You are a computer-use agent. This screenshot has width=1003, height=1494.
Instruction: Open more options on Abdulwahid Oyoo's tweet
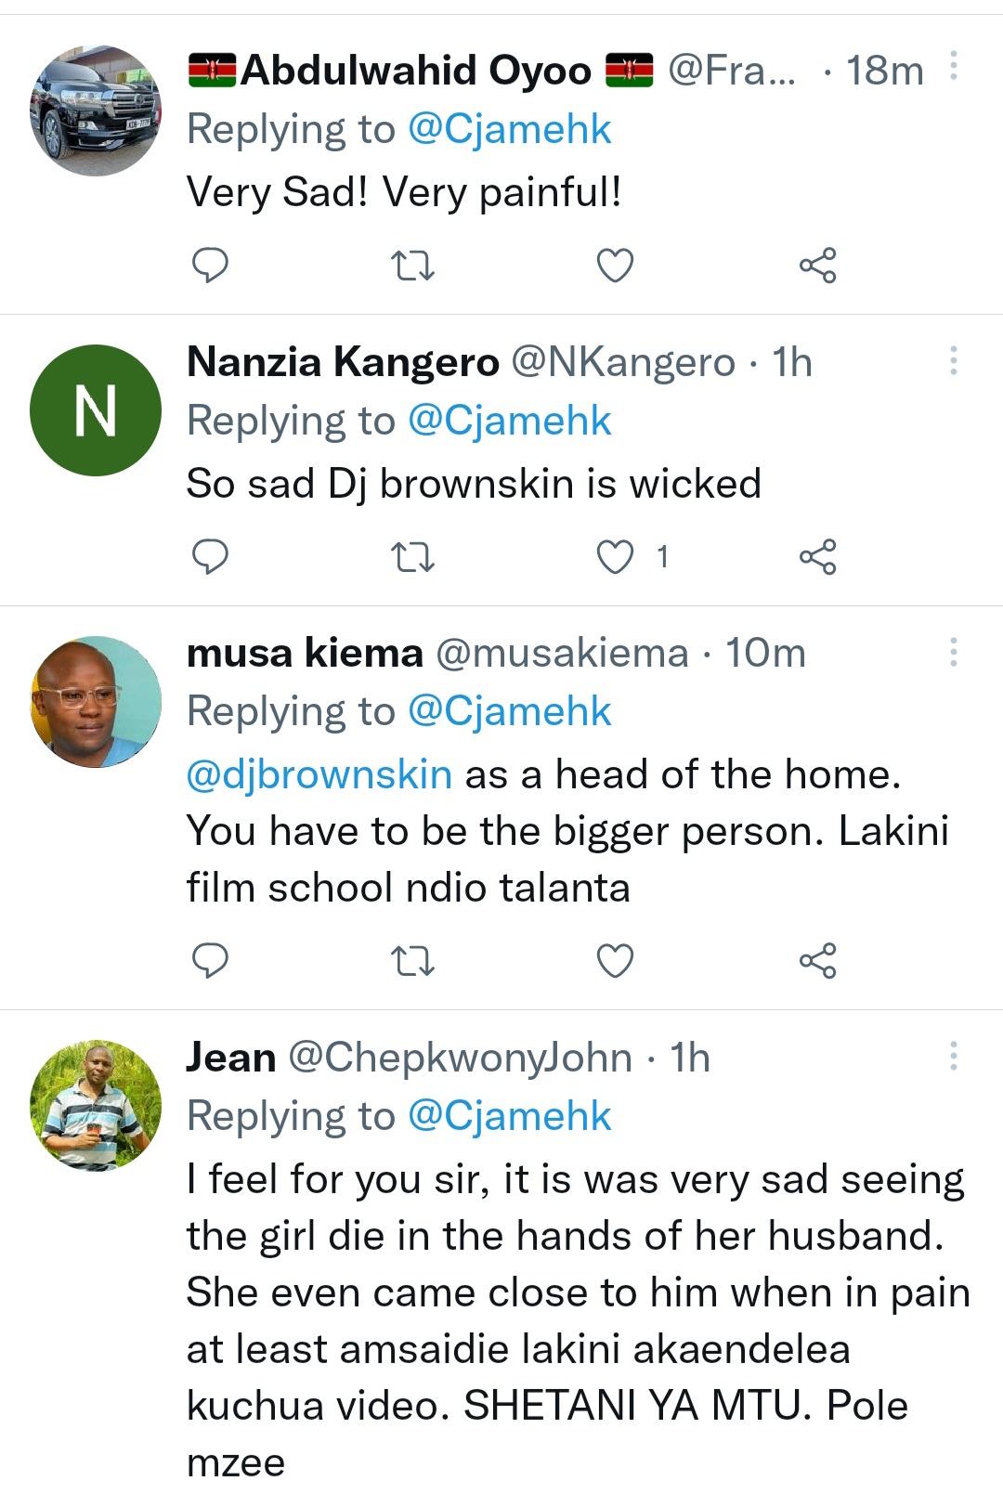953,66
